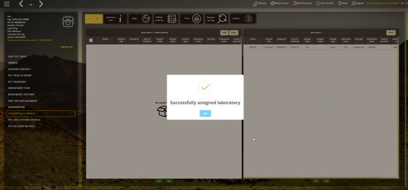Click the Antibody test type cell
Image resolution: width=408 pixels, height=190 pixels.
click(x=359, y=47)
